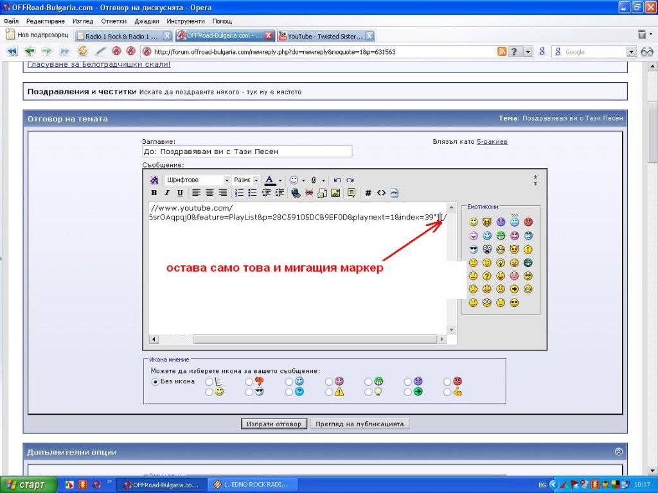Image resolution: width=658 pixels, height=493 pixels.
Task: Go back with green arrow
Action: point(30,51)
